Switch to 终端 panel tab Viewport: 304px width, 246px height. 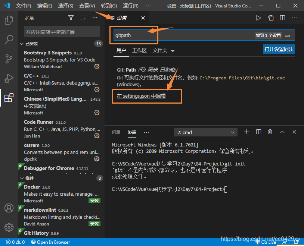point(131,132)
